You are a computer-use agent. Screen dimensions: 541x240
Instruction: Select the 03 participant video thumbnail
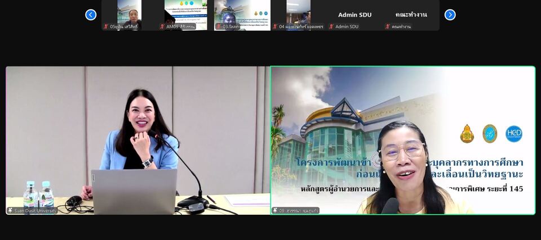[x=242, y=12]
